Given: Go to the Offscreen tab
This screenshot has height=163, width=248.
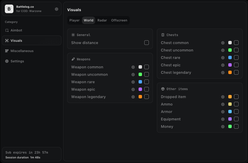Looking at the screenshot, I should pos(119,20).
